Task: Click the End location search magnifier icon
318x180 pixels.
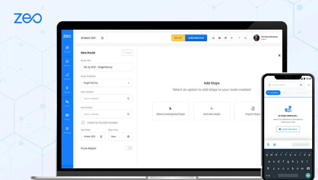Action: [128, 114]
